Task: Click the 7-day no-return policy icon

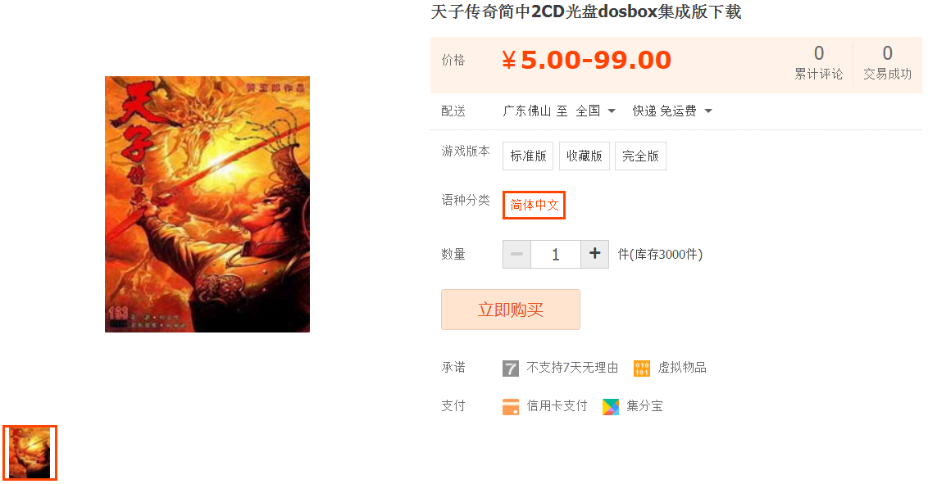Action: [x=510, y=369]
